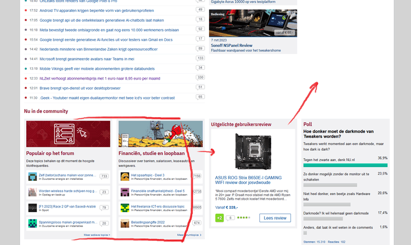Open 92 comments bubble for Meta article
Image resolution: width=411 pixels, height=245 pixels.
click(x=200, y=29)
